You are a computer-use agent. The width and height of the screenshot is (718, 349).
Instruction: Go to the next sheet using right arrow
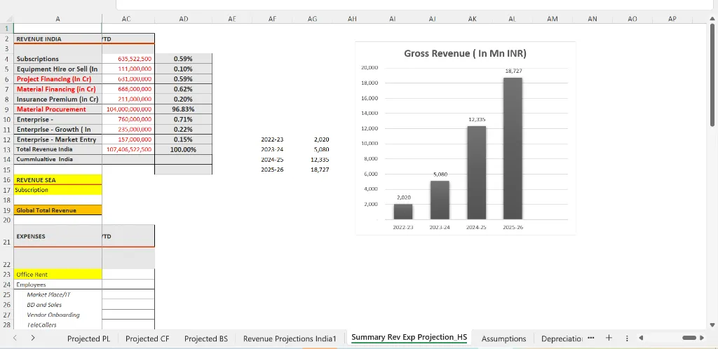pyautogui.click(x=32, y=338)
